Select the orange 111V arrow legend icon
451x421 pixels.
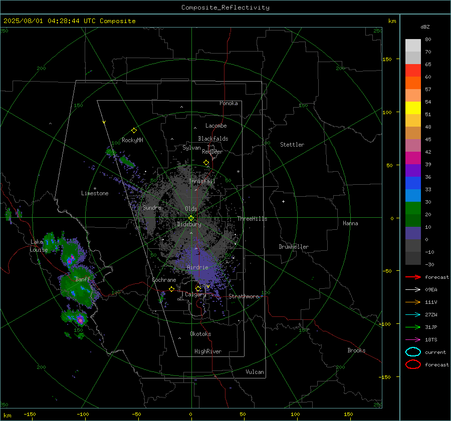tap(413, 302)
